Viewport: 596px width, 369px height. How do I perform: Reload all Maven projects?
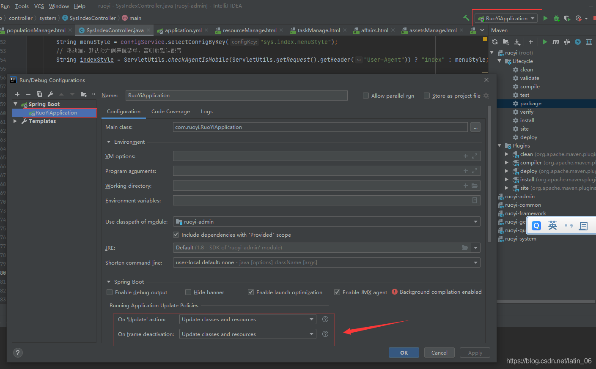pyautogui.click(x=495, y=42)
